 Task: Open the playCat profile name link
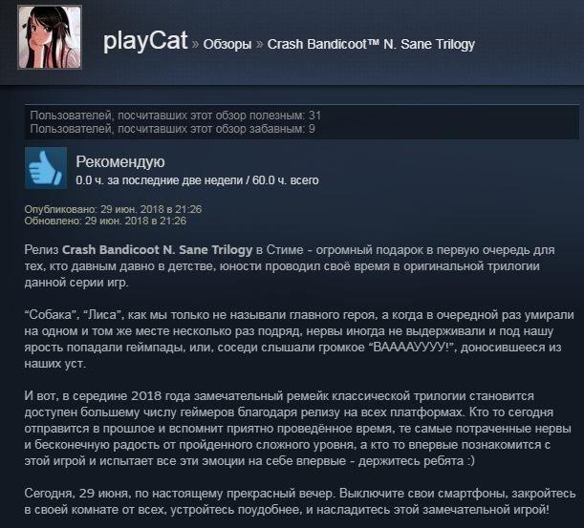click(x=145, y=41)
